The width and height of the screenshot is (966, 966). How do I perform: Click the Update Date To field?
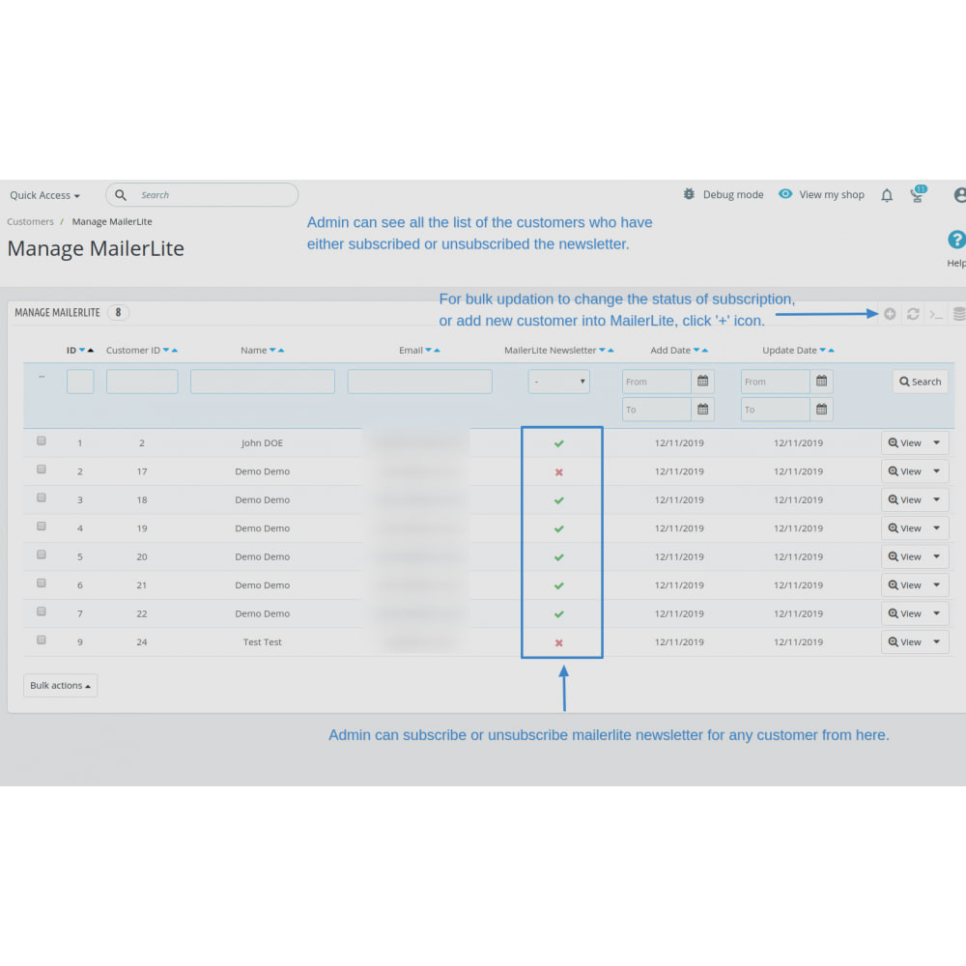[x=776, y=410]
